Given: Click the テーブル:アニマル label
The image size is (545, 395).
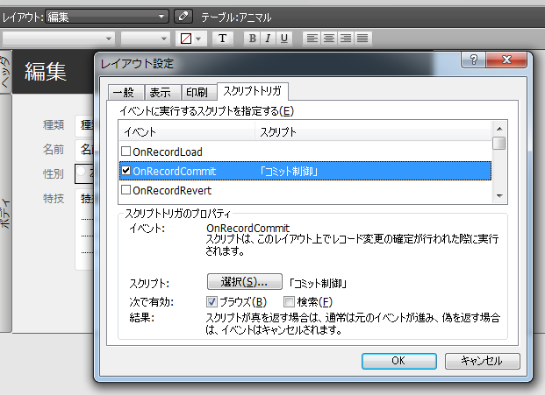Looking at the screenshot, I should (236, 17).
